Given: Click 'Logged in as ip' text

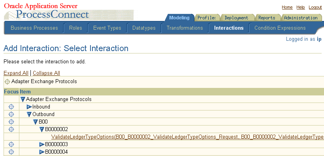Looking at the screenshot, I should pyautogui.click(x=303, y=39).
